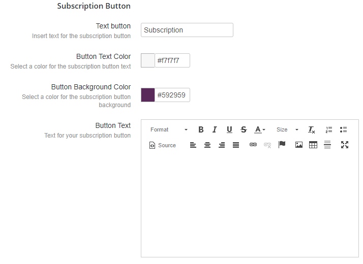Center align the text
363x264 pixels.
point(207,145)
